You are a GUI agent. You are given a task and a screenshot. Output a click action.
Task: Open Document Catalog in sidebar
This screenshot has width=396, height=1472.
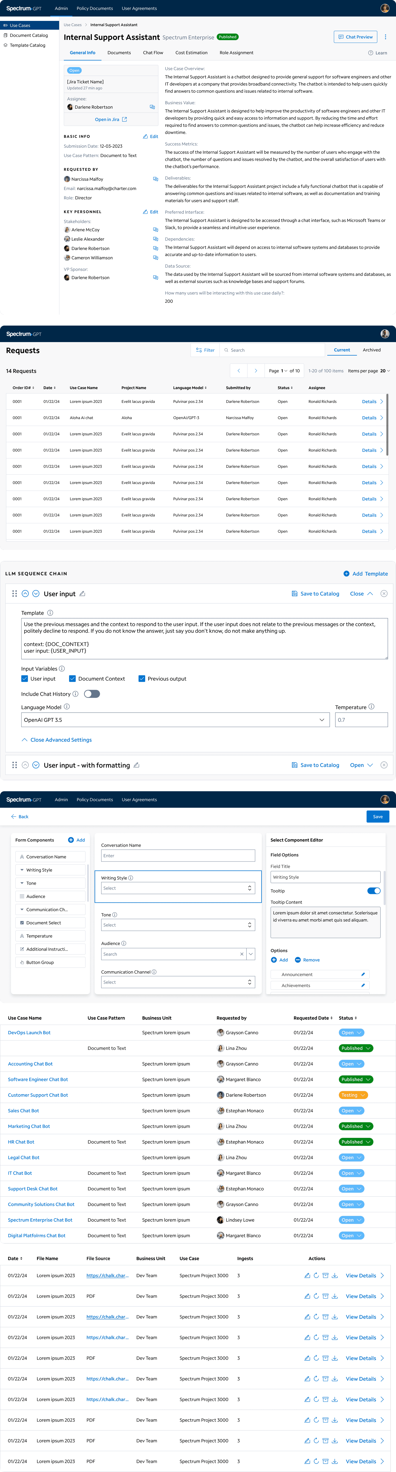point(29,35)
